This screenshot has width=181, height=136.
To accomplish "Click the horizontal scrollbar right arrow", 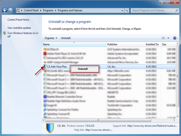I will (x=174, y=120).
